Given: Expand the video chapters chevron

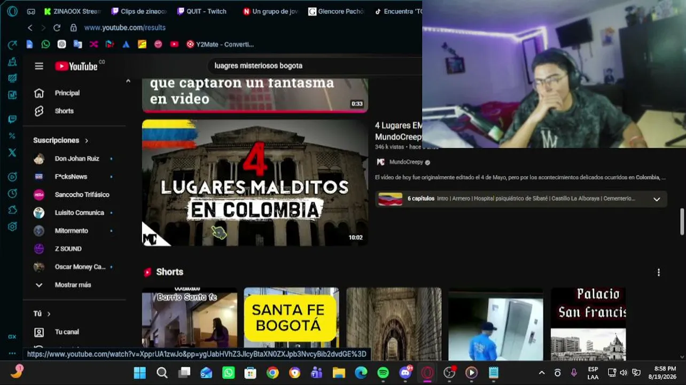Looking at the screenshot, I should click(657, 199).
